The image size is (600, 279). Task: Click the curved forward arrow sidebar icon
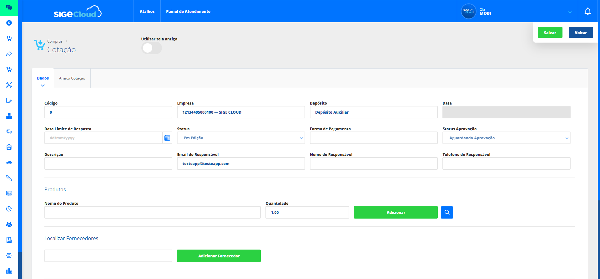coord(9,54)
